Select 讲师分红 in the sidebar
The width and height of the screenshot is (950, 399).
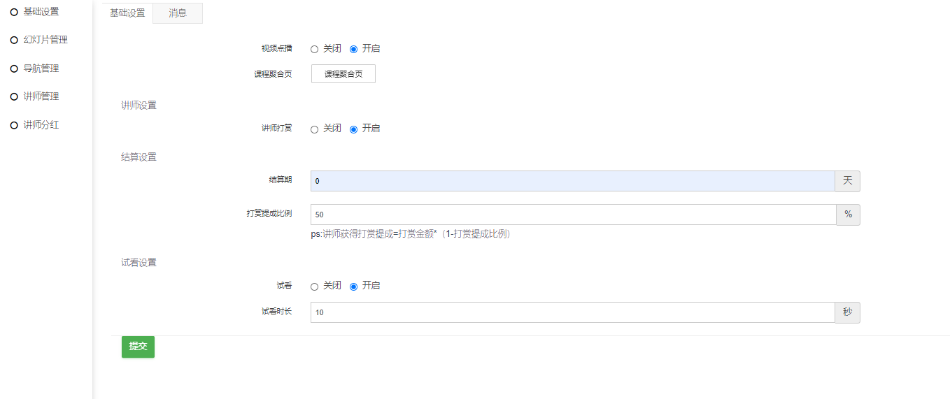click(41, 125)
